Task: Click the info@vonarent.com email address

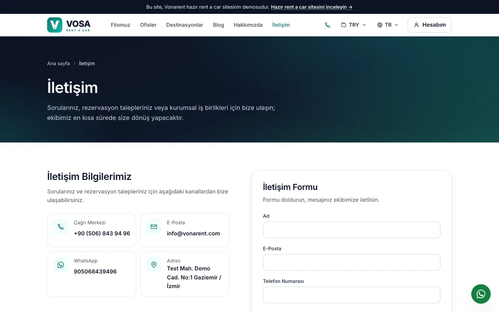Action: click(193, 233)
